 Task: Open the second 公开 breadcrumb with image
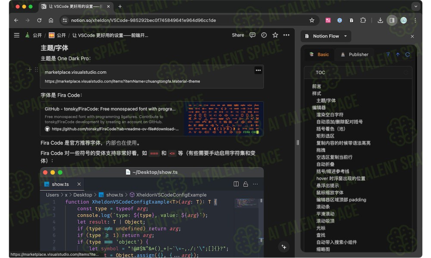point(57,35)
